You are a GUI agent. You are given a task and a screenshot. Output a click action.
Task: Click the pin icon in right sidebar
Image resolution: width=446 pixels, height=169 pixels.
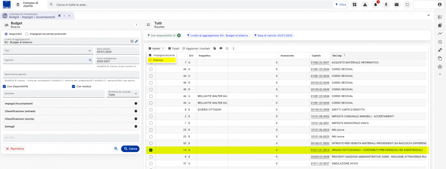click(x=440, y=50)
